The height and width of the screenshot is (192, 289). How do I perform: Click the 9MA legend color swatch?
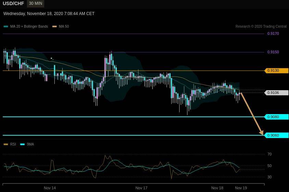click(x=23, y=144)
